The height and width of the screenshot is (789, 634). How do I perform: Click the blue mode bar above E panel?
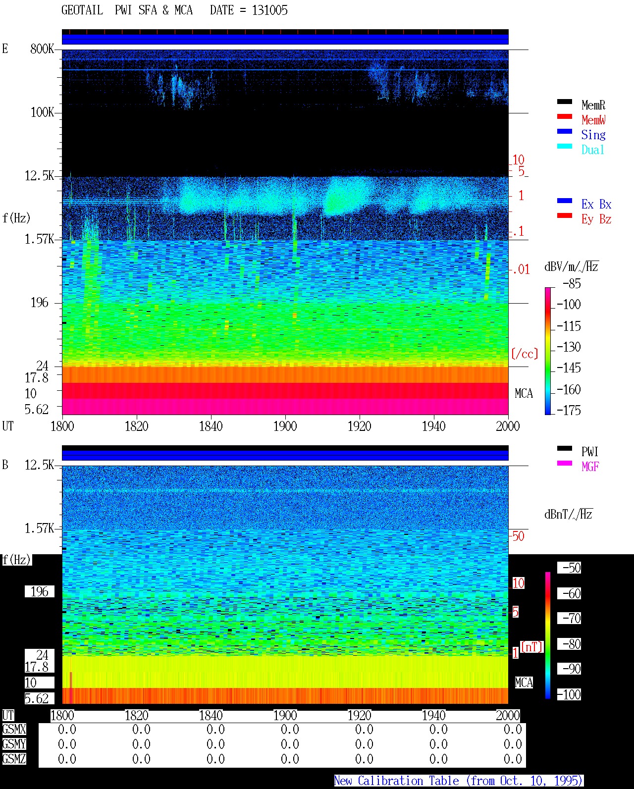coord(285,39)
